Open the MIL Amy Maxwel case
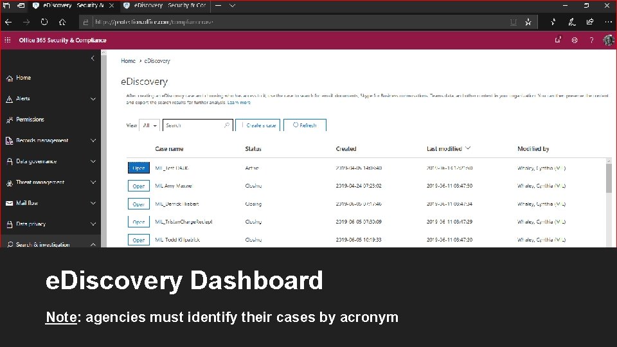 (x=139, y=186)
